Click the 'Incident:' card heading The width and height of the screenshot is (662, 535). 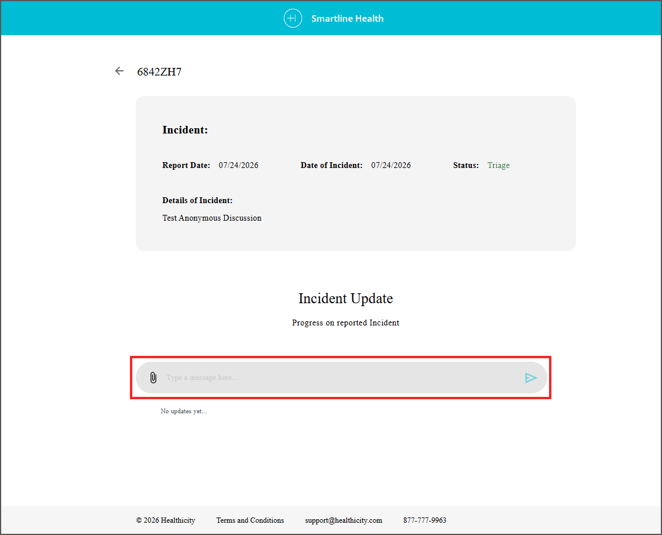185,130
